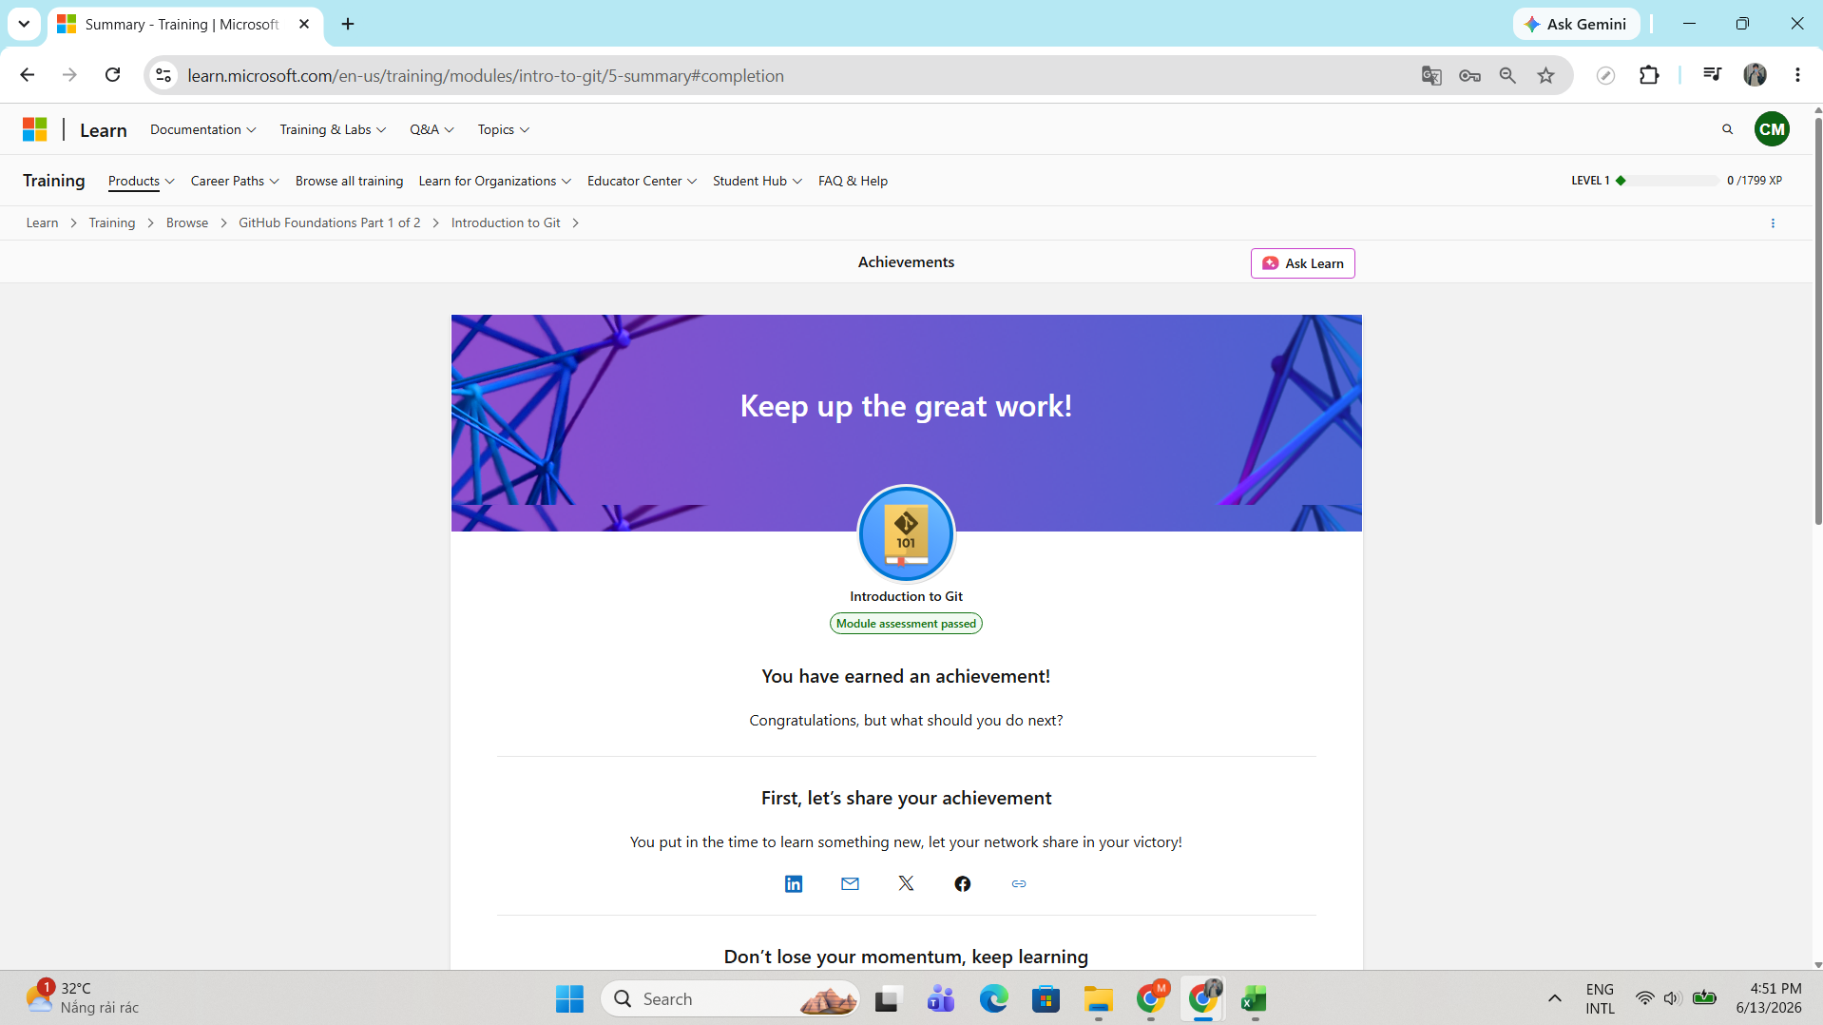
Task: Click the Module assessment passed badge
Action: (x=906, y=624)
